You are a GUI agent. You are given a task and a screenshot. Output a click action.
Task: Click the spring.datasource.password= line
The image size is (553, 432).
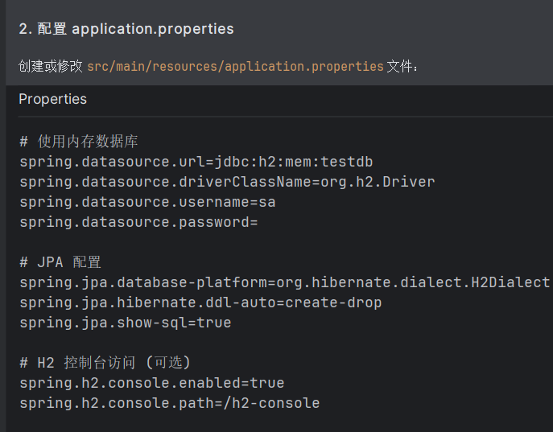pos(138,222)
